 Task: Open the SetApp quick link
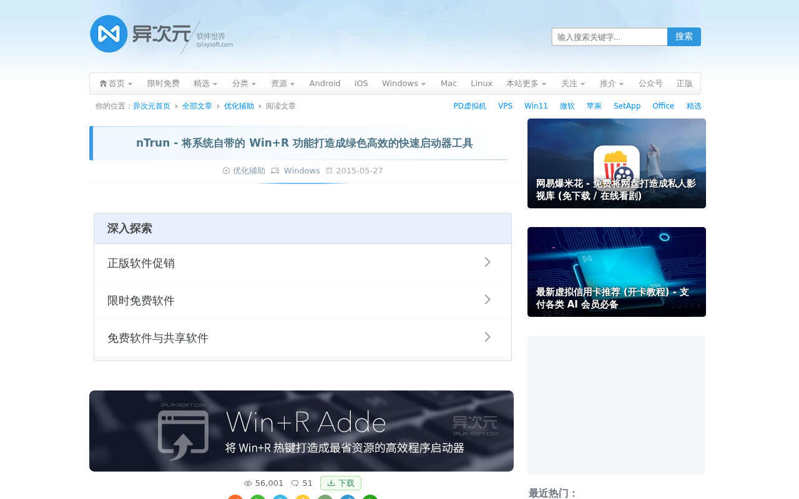pyautogui.click(x=627, y=106)
